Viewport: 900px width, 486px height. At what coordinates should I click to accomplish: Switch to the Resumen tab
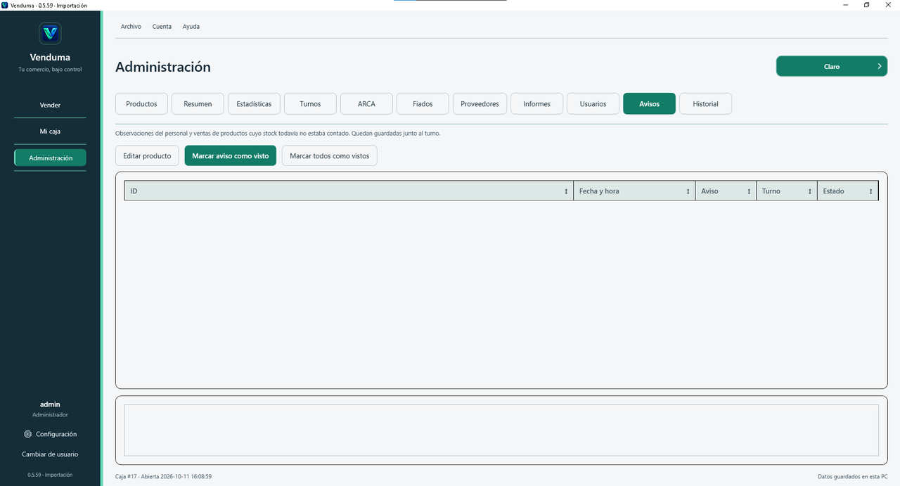[198, 103]
